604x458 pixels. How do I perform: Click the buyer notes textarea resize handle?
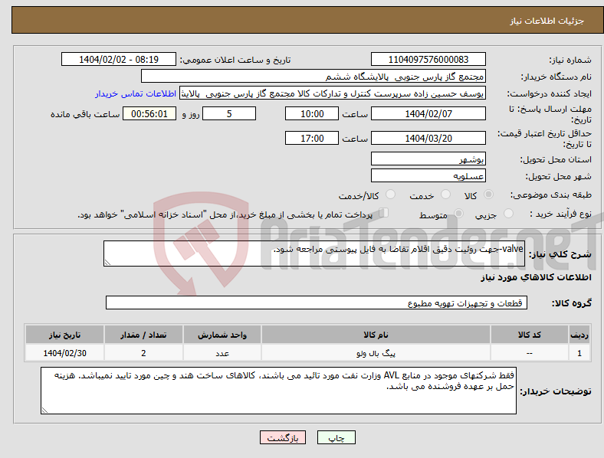44,411
